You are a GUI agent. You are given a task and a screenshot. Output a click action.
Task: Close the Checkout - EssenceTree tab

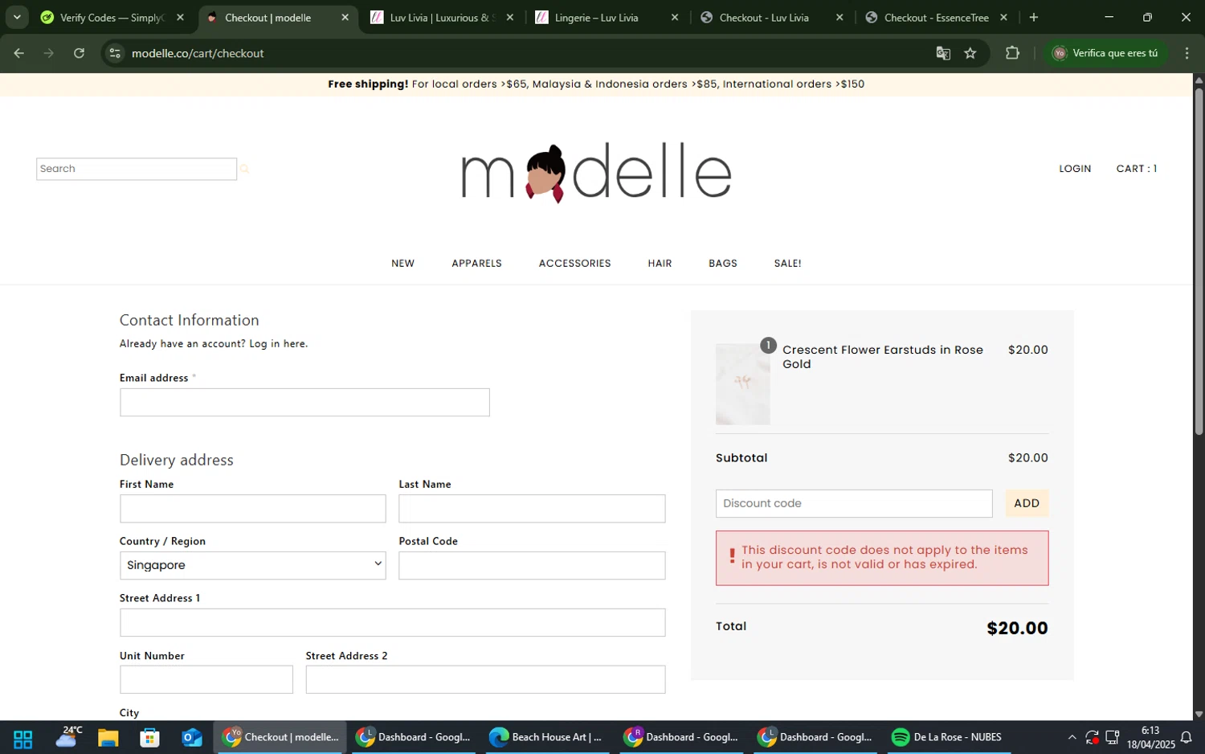click(x=1003, y=17)
